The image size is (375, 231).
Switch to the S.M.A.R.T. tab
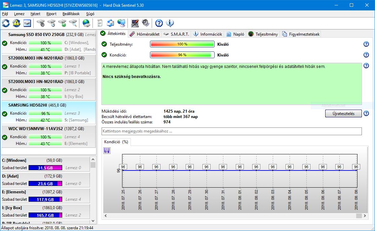[x=176, y=34]
